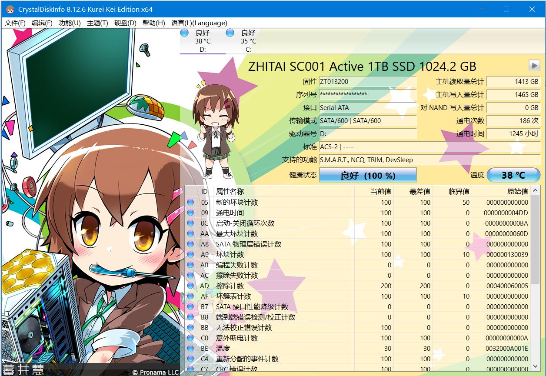546x376 pixels.
Task: Click raw value 000400060005 in 擦除计数 row
Action: (x=507, y=286)
